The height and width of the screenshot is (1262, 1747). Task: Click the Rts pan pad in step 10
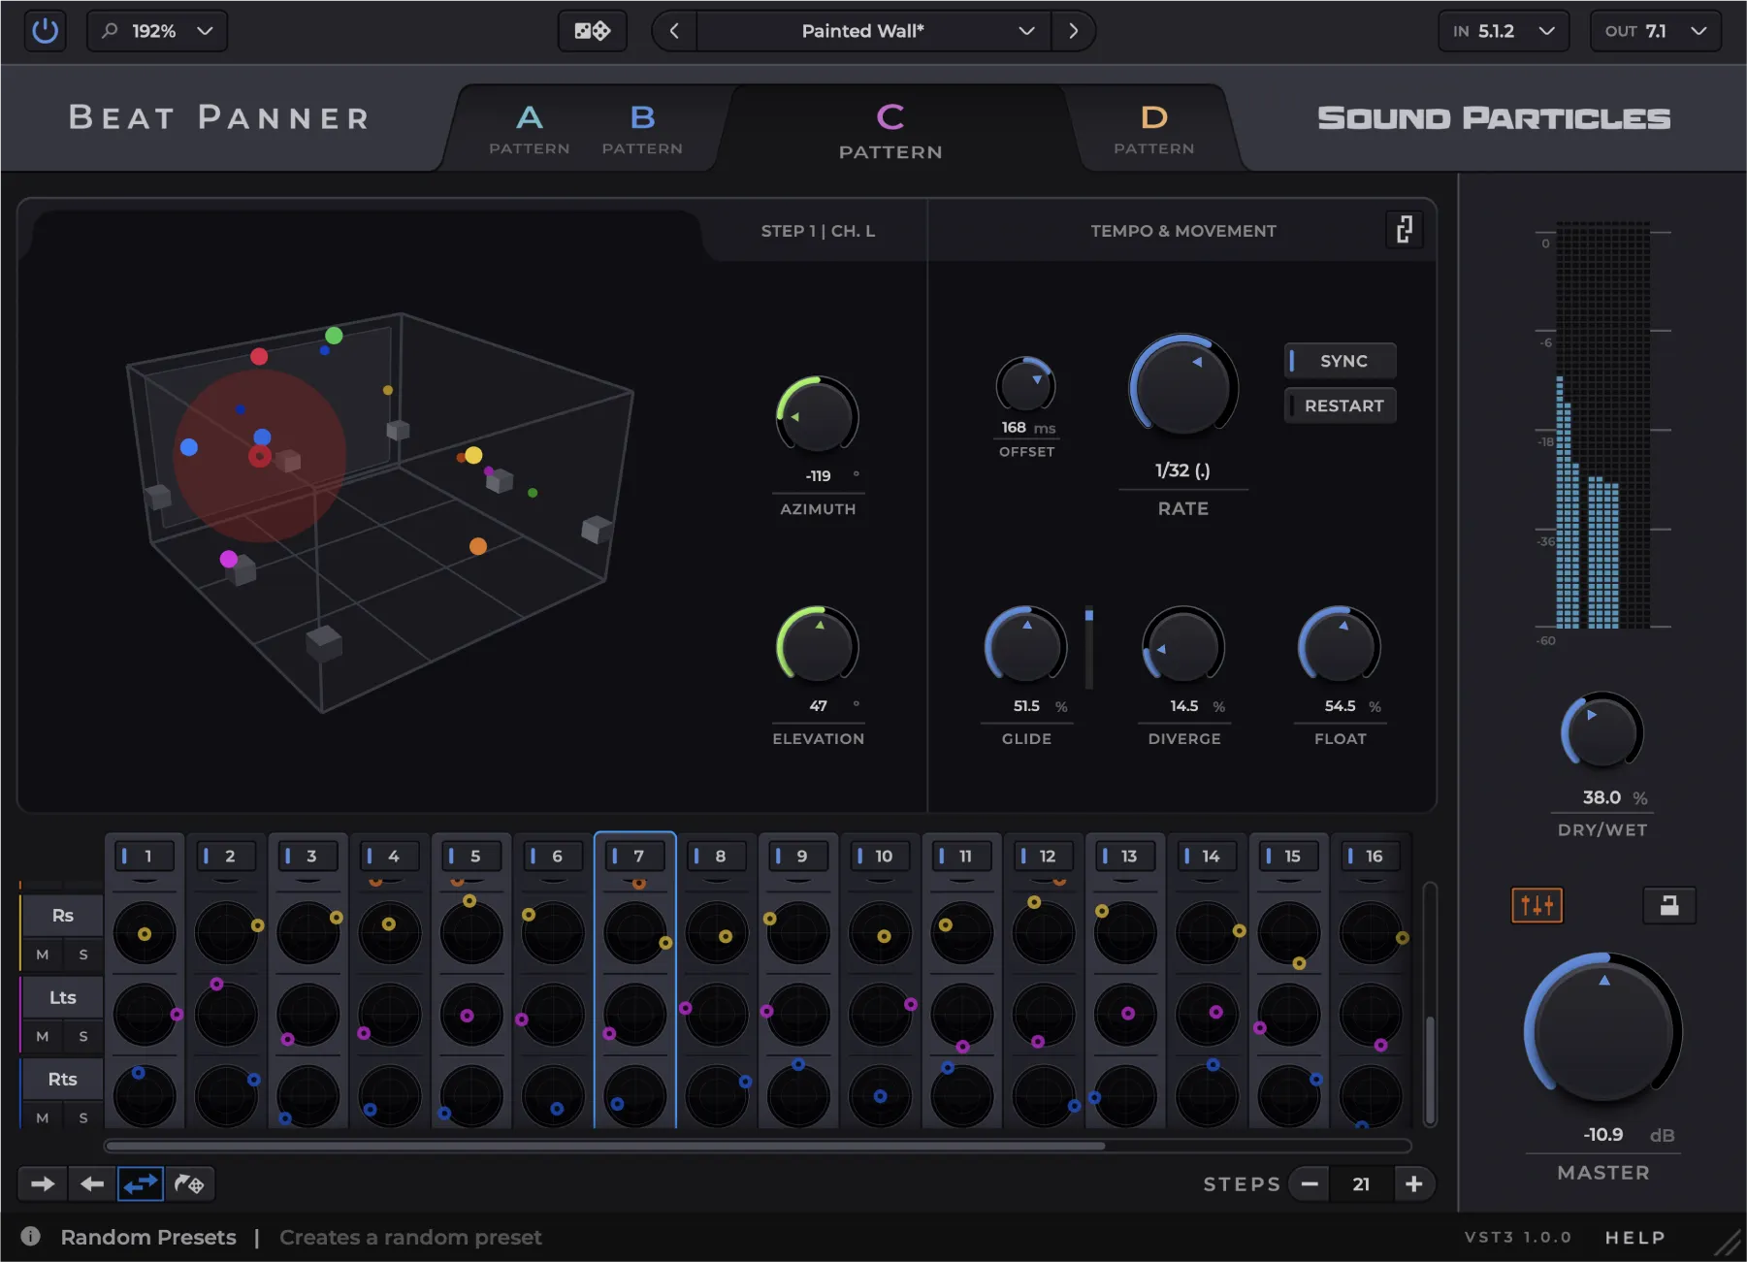tap(880, 1096)
